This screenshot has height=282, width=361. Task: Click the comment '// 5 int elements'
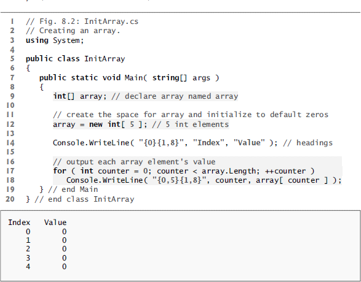[x=190, y=124]
